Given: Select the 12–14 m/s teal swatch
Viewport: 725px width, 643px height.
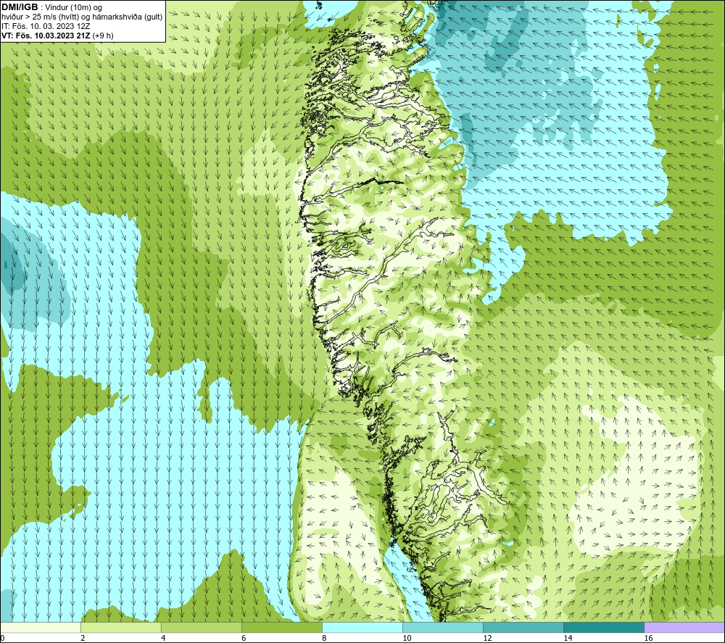Looking at the screenshot, I should pos(523,627).
